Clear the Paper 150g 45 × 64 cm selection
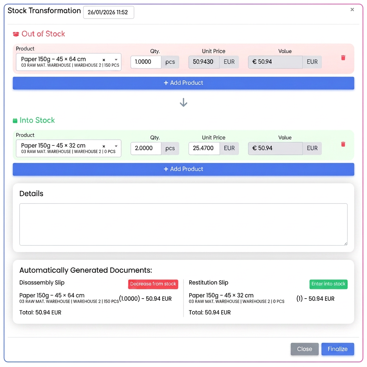 [x=104, y=60]
